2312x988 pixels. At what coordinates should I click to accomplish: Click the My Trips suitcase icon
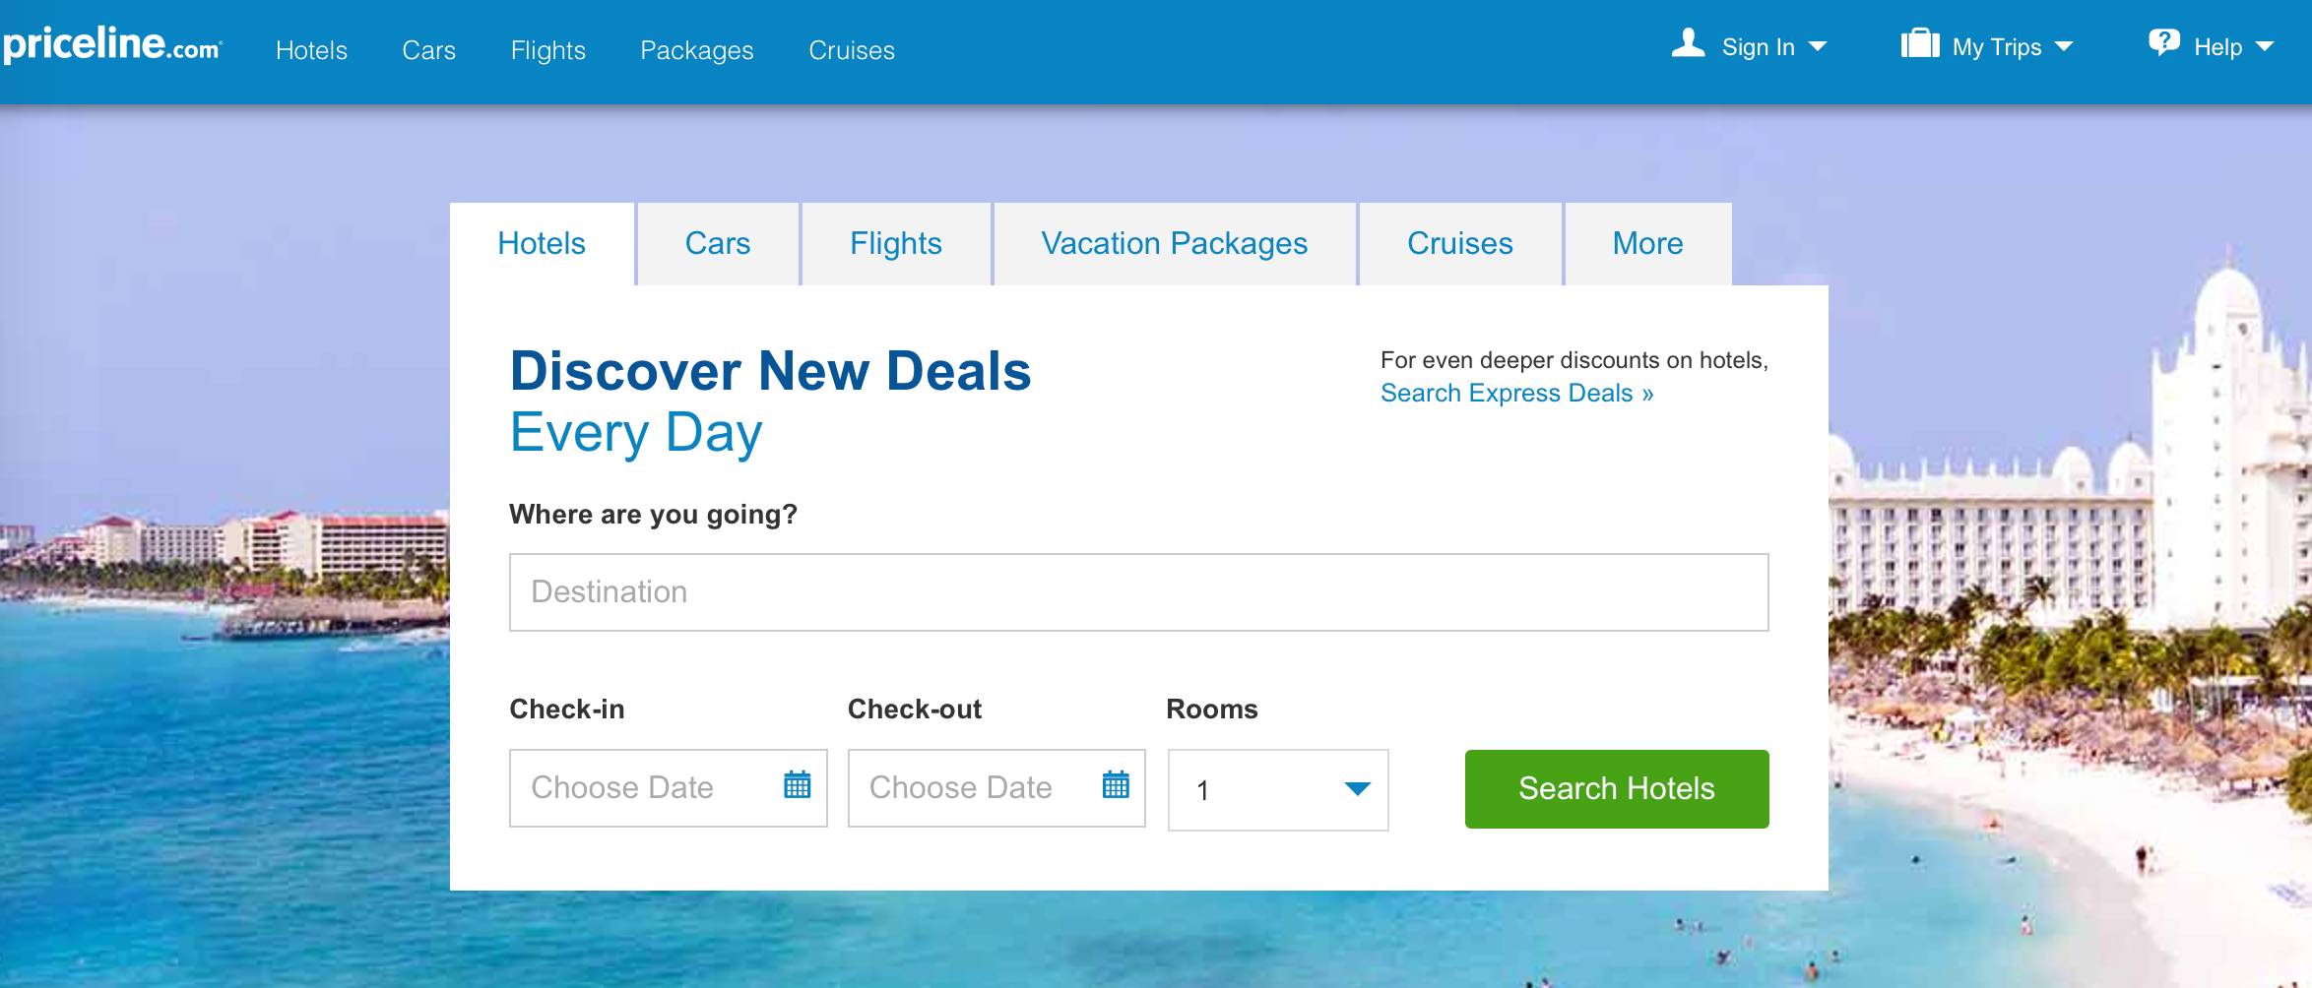tap(1919, 44)
